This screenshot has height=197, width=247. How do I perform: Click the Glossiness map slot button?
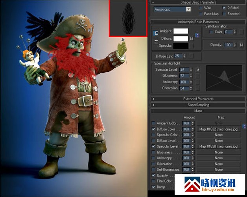pos(198,76)
